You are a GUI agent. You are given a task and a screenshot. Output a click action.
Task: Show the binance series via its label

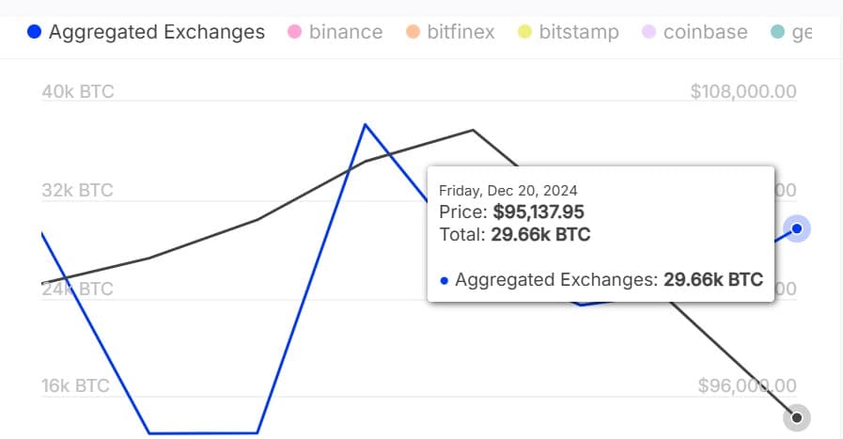346,32
